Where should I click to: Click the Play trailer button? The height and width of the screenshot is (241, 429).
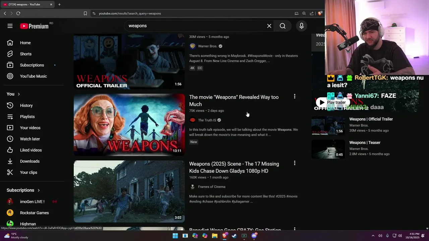pyautogui.click(x=332, y=102)
